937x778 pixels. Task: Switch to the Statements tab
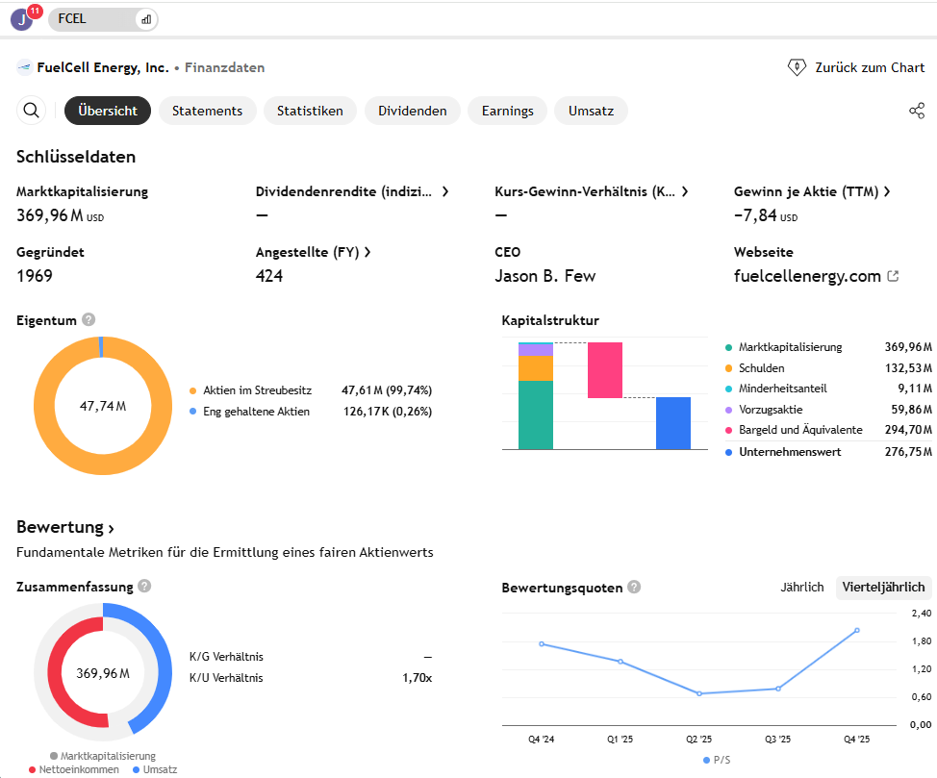pos(207,111)
